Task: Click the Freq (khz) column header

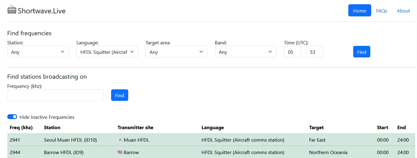Action: 21,128
